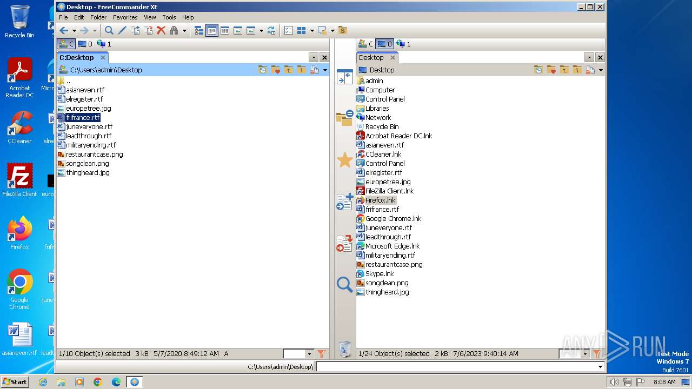Go to root folder in left panel
The width and height of the screenshot is (692, 389).
(x=302, y=70)
